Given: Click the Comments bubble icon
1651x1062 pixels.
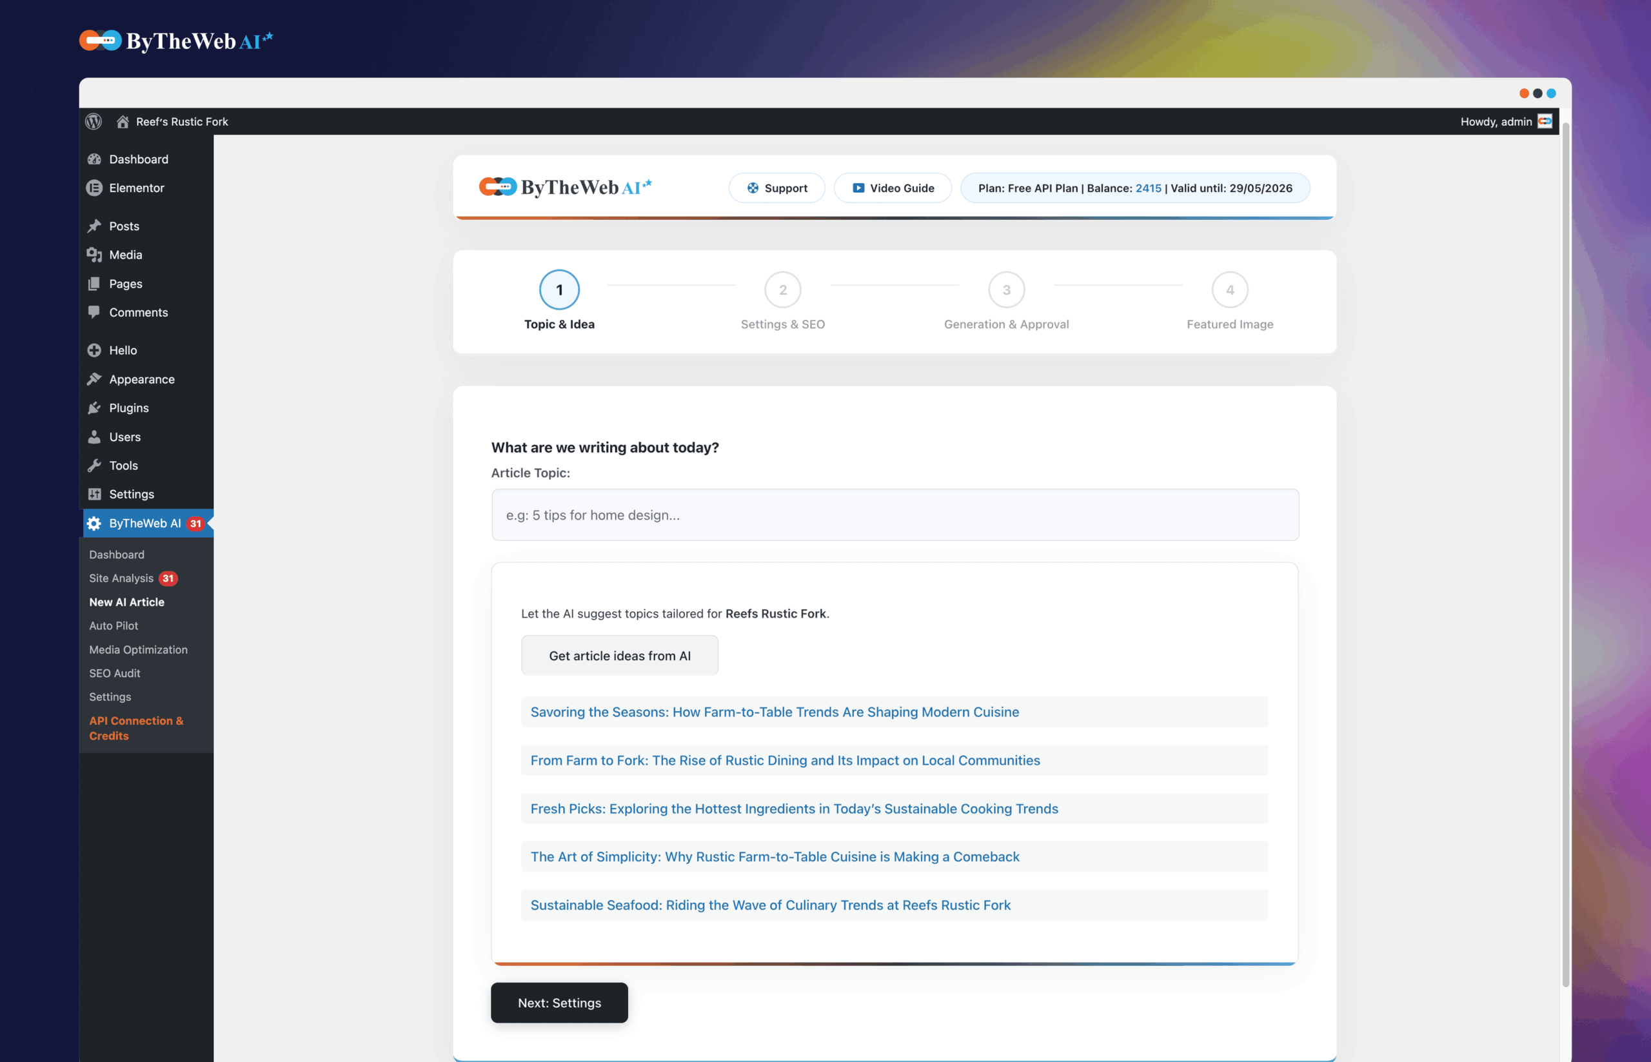Looking at the screenshot, I should point(94,312).
